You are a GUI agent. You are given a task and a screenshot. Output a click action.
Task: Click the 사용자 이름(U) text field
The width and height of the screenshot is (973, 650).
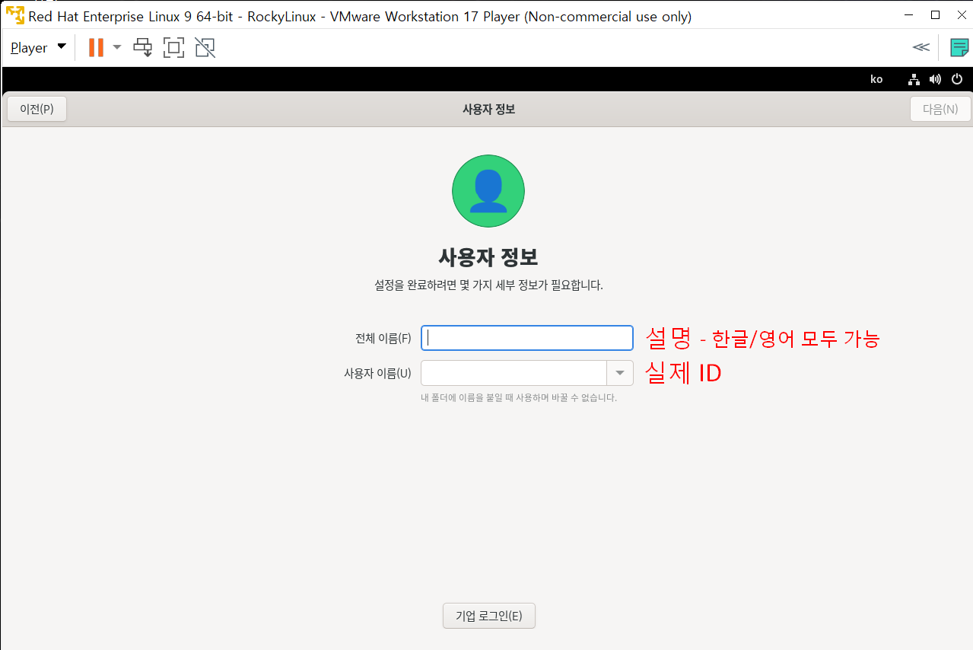(514, 373)
